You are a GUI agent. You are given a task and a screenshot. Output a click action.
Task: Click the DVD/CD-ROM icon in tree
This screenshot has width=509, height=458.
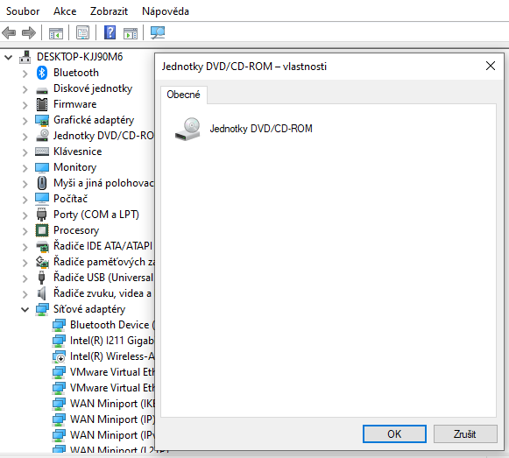tap(42, 136)
